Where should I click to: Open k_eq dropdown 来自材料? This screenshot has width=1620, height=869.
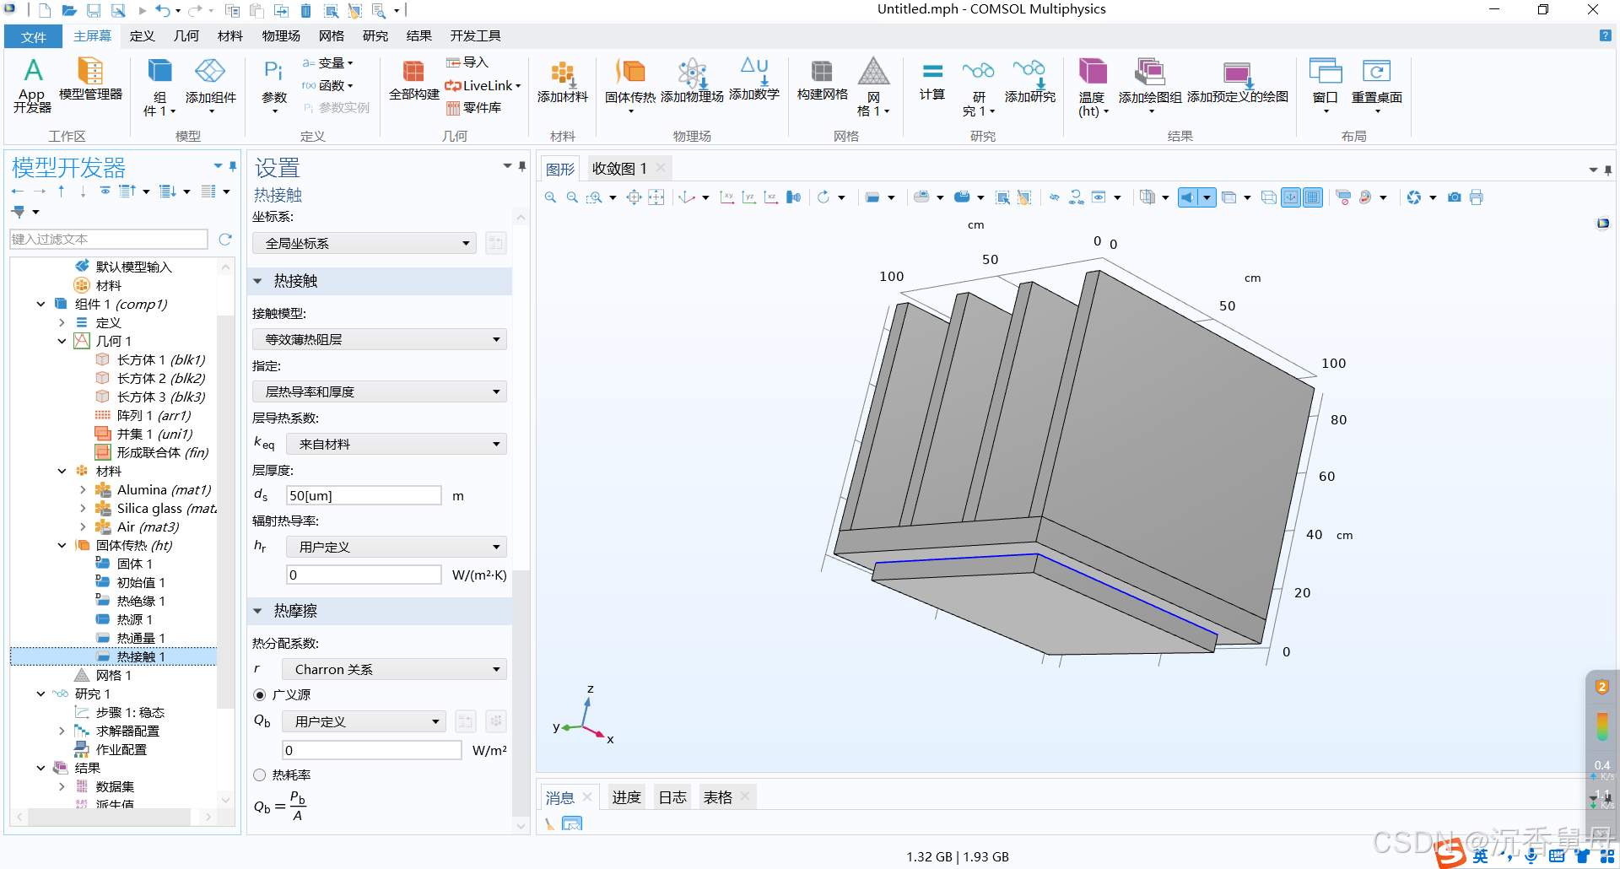(397, 444)
